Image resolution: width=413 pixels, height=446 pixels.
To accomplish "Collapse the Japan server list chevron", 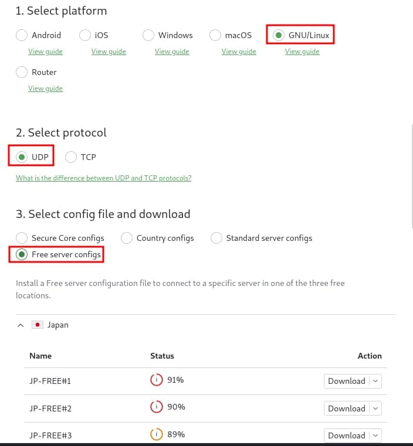I will pos(21,325).
